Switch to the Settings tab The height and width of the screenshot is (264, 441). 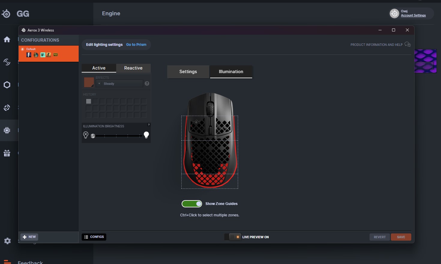tap(188, 72)
